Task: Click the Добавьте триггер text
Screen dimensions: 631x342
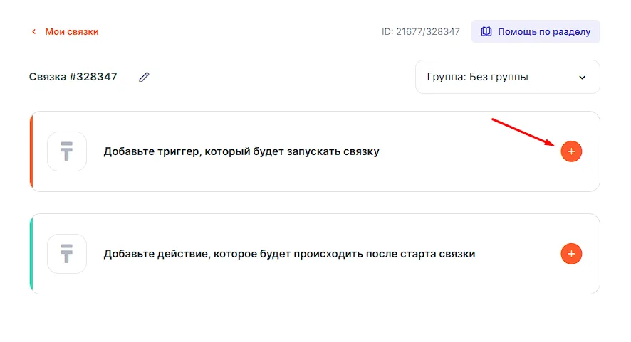Action: (241, 151)
